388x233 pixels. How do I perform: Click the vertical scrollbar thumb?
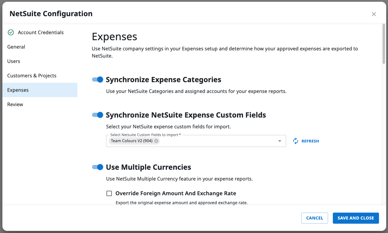pyautogui.click(x=384, y=44)
